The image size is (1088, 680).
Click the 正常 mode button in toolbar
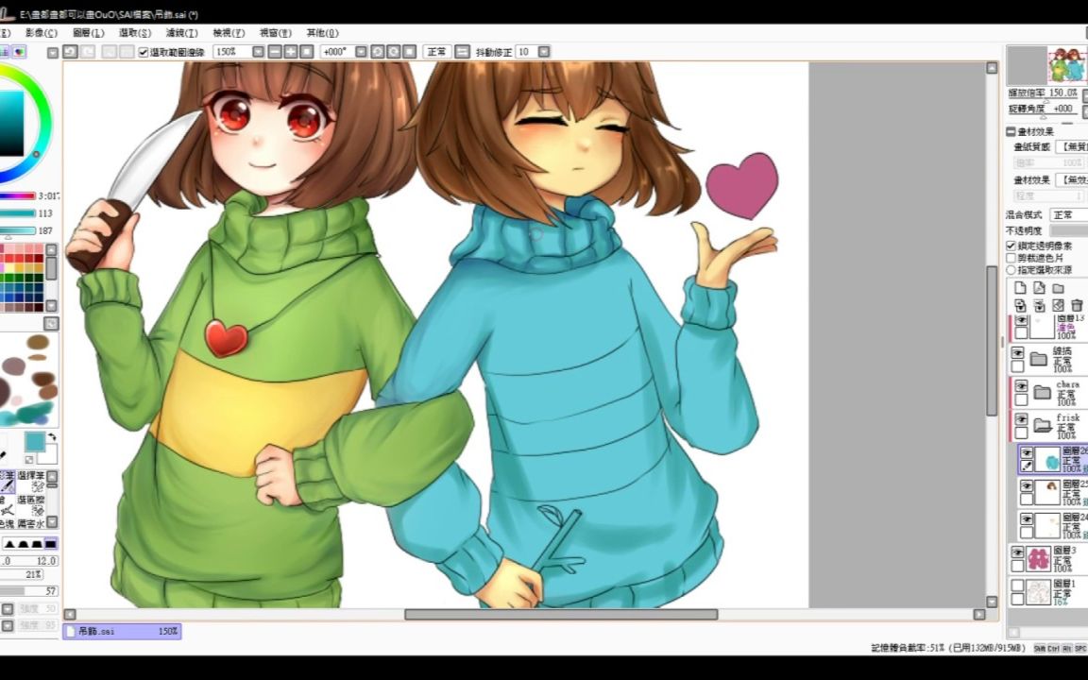(x=437, y=52)
